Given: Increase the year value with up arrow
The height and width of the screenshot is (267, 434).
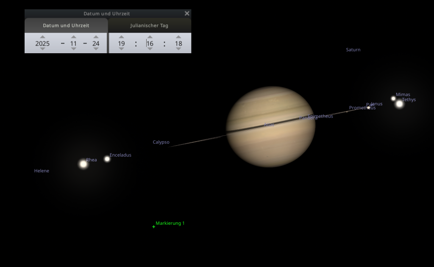Looking at the screenshot, I should [42, 37].
